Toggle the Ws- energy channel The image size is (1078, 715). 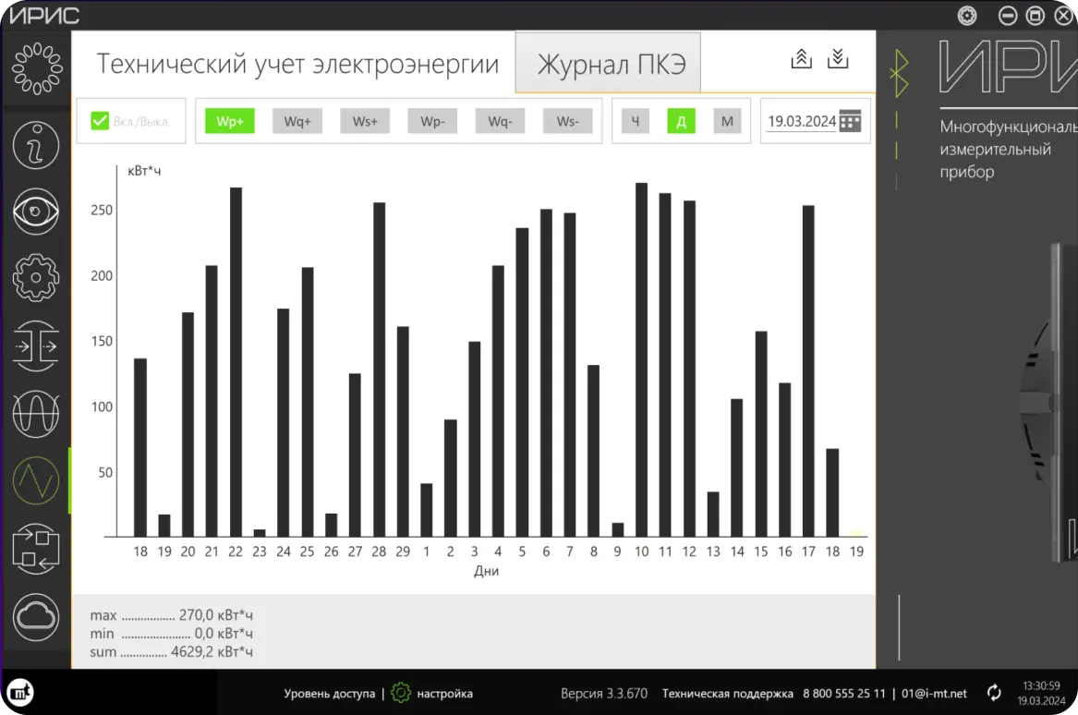[x=567, y=121]
